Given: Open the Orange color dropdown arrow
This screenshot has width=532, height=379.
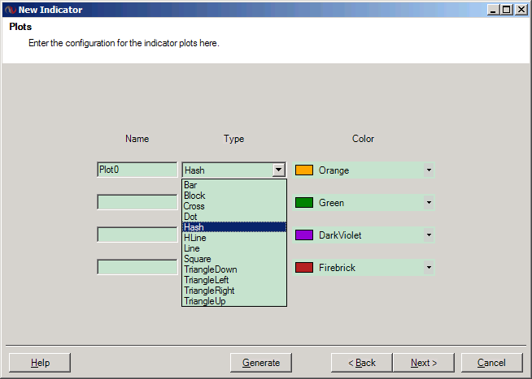Looking at the screenshot, I should coord(429,170).
